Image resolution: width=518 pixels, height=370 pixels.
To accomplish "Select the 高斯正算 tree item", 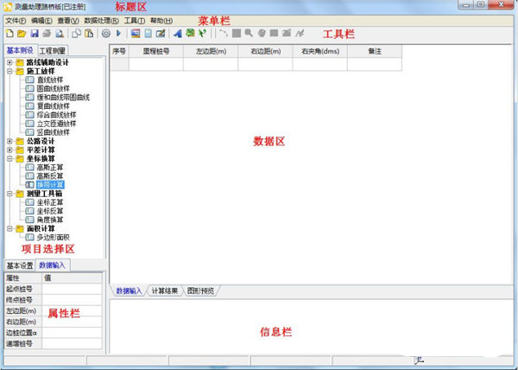I will pos(50,168).
